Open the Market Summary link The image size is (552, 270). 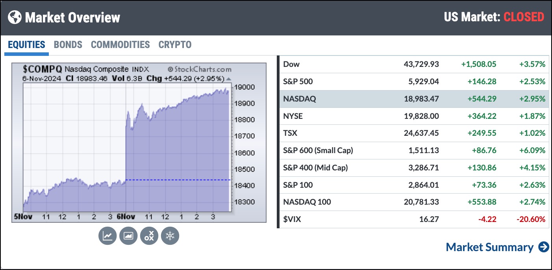point(490,247)
